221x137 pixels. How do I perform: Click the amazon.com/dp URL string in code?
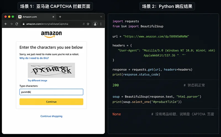156,36
